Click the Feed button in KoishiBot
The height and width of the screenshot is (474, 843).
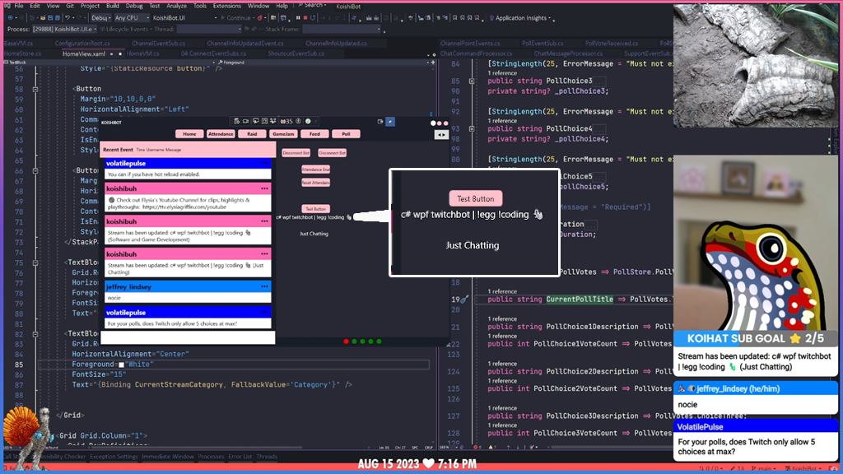314,134
